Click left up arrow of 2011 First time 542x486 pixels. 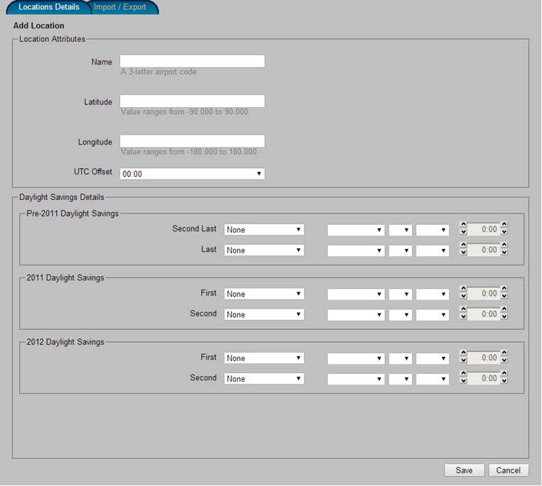pos(464,289)
